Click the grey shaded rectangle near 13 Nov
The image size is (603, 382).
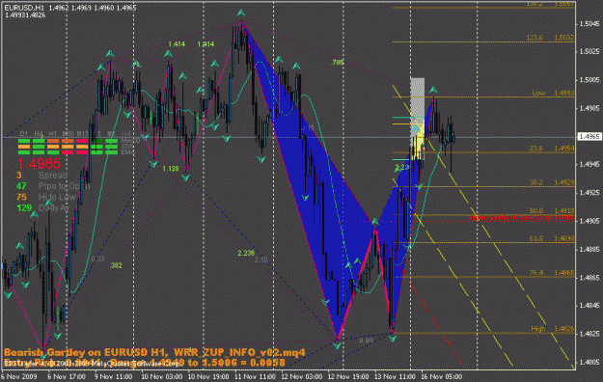(417, 100)
